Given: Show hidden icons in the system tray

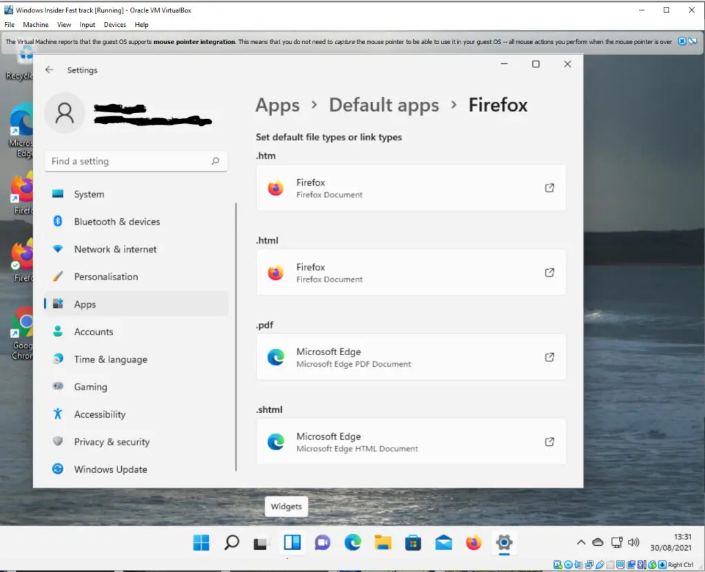Looking at the screenshot, I should [x=581, y=542].
